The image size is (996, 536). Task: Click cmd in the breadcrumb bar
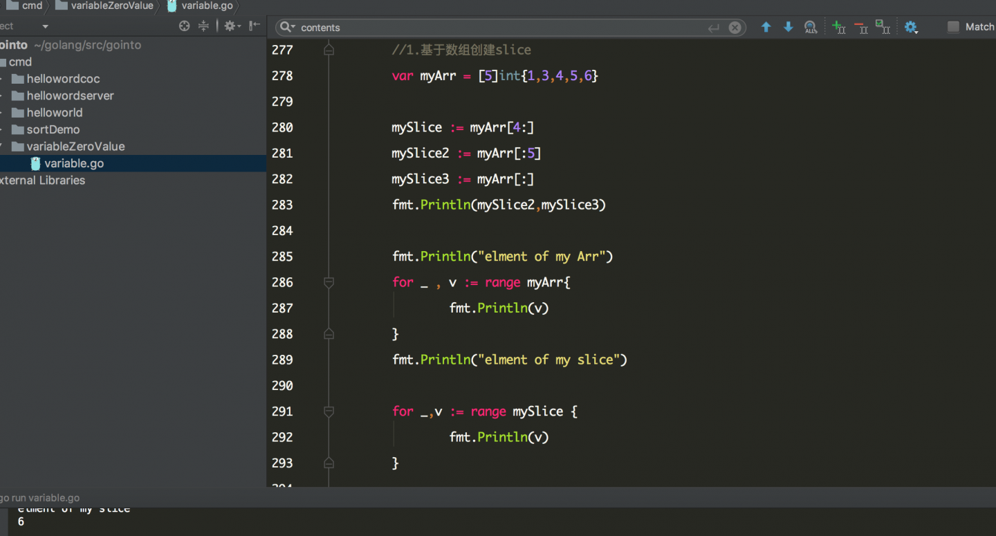point(25,6)
